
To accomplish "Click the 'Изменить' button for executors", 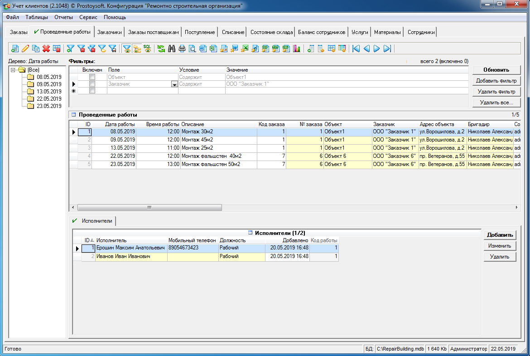I will [500, 246].
